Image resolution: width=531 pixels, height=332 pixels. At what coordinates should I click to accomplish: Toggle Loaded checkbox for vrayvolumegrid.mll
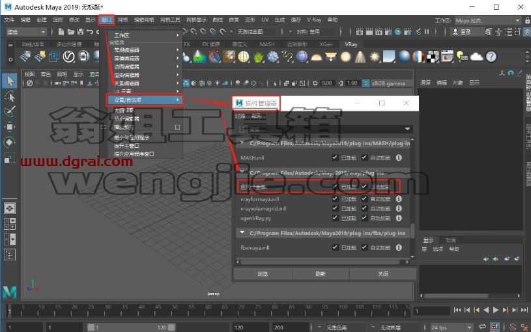coord(335,208)
